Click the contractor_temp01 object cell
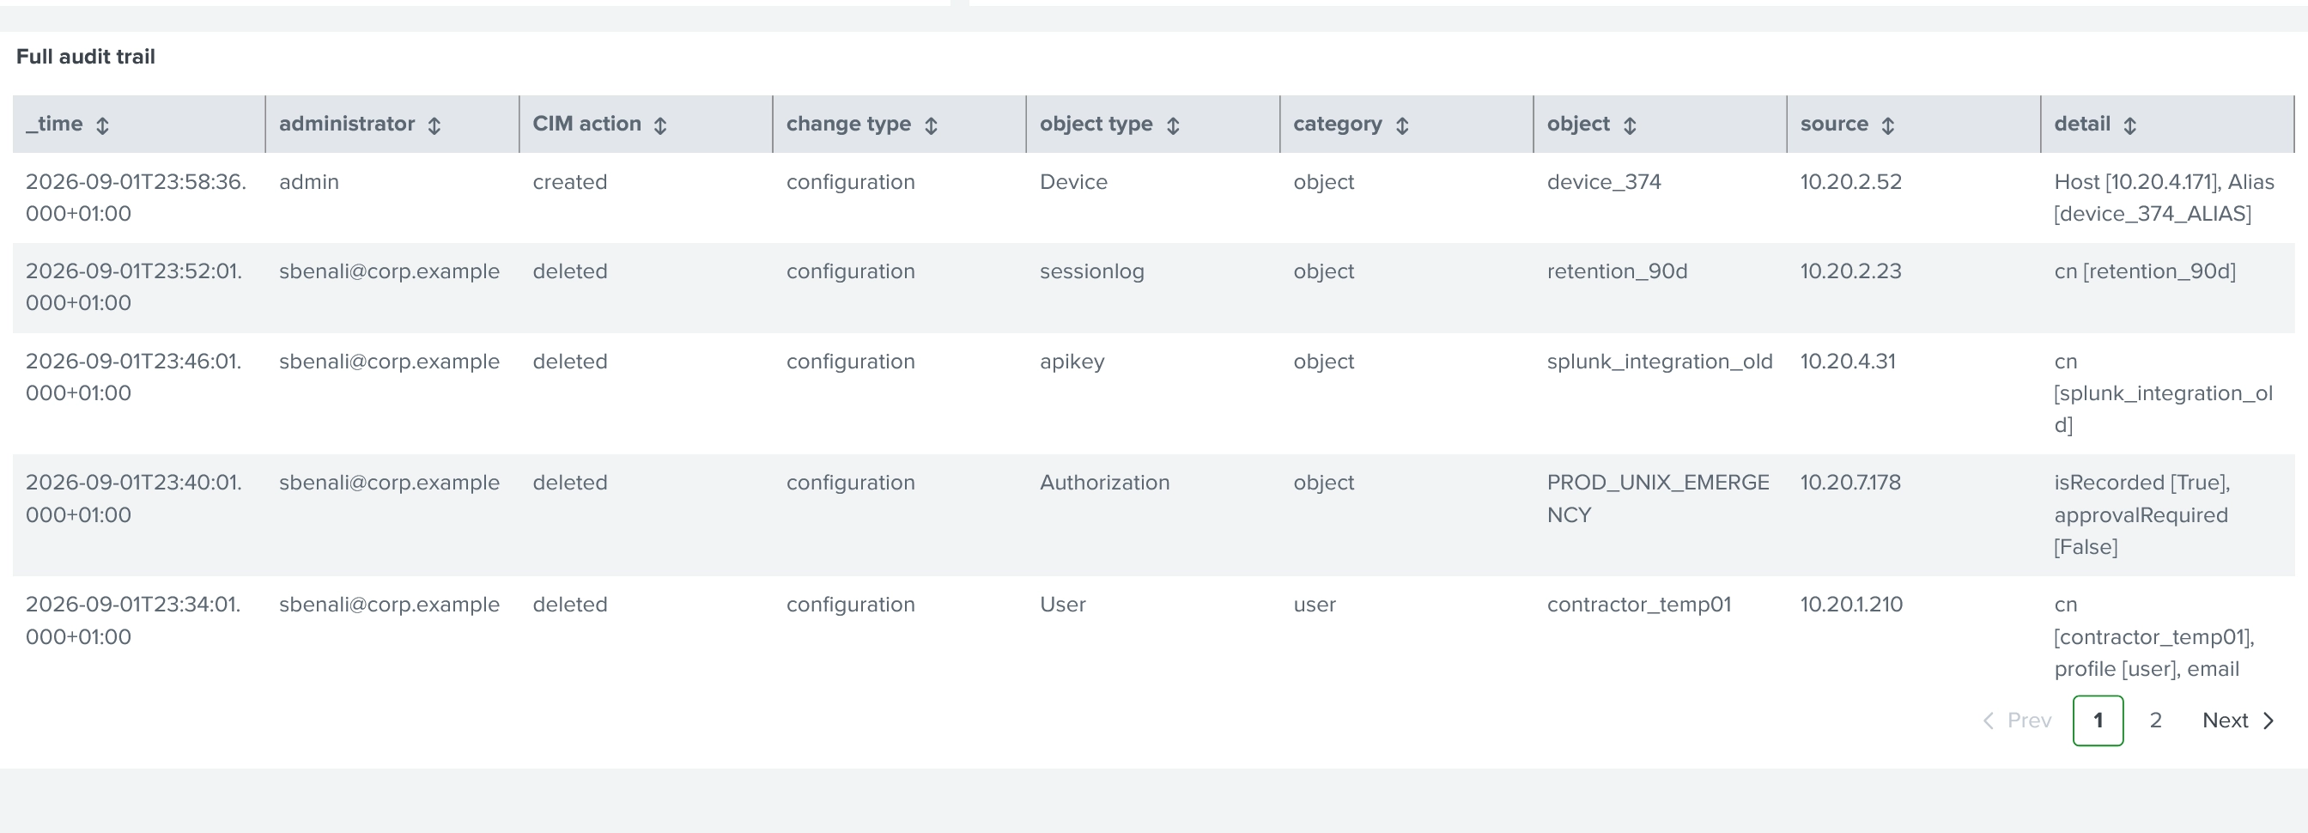This screenshot has height=833, width=2308. click(x=1639, y=605)
